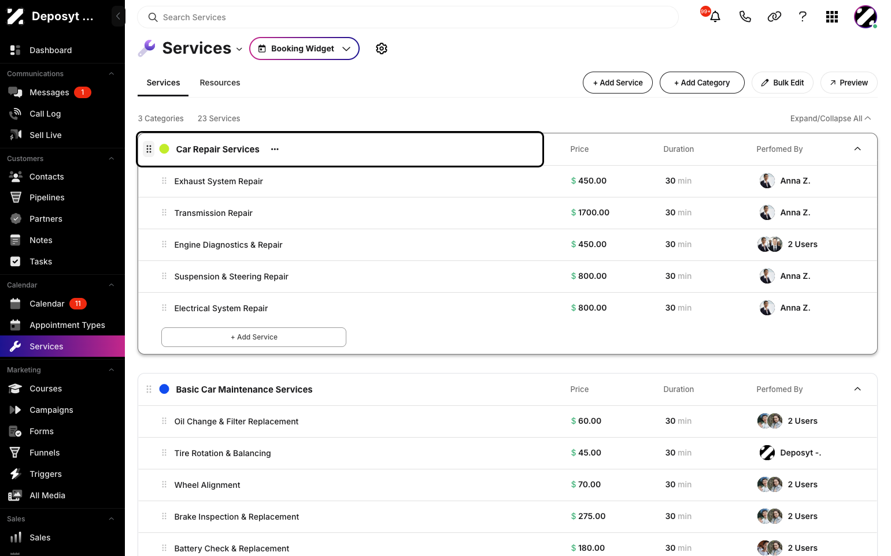Collapse the Calendar sidebar section
The width and height of the screenshot is (891, 556).
pyautogui.click(x=112, y=285)
